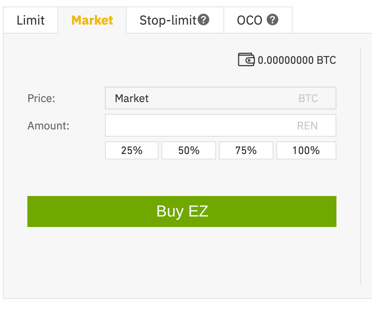Set amount to 25% of balance

132,150
